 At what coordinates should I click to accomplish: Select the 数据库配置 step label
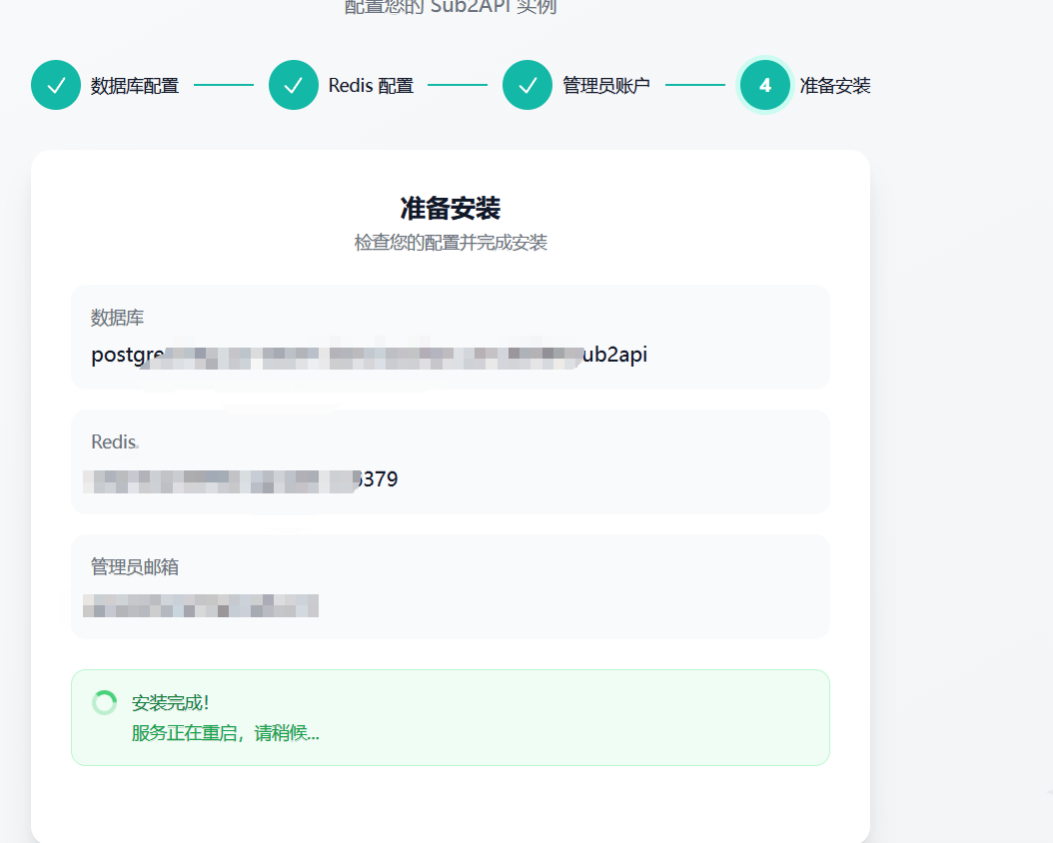pos(135,86)
